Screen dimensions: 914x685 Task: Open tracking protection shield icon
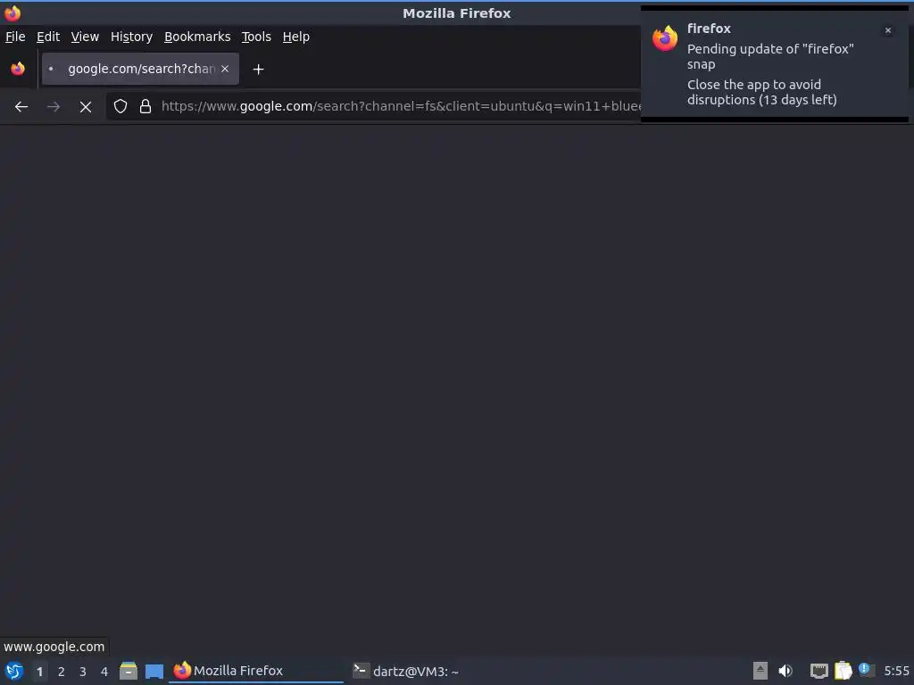point(120,106)
